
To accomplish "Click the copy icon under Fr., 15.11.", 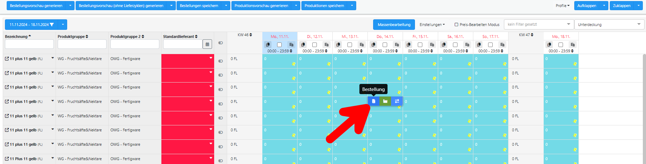I will click(409, 45).
